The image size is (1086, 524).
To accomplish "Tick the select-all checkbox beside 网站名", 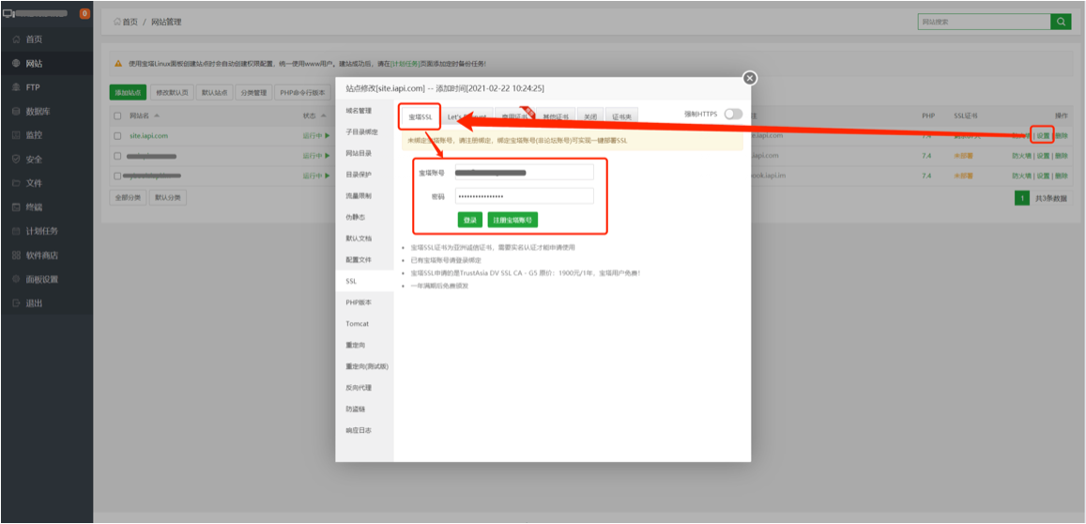I will click(117, 116).
